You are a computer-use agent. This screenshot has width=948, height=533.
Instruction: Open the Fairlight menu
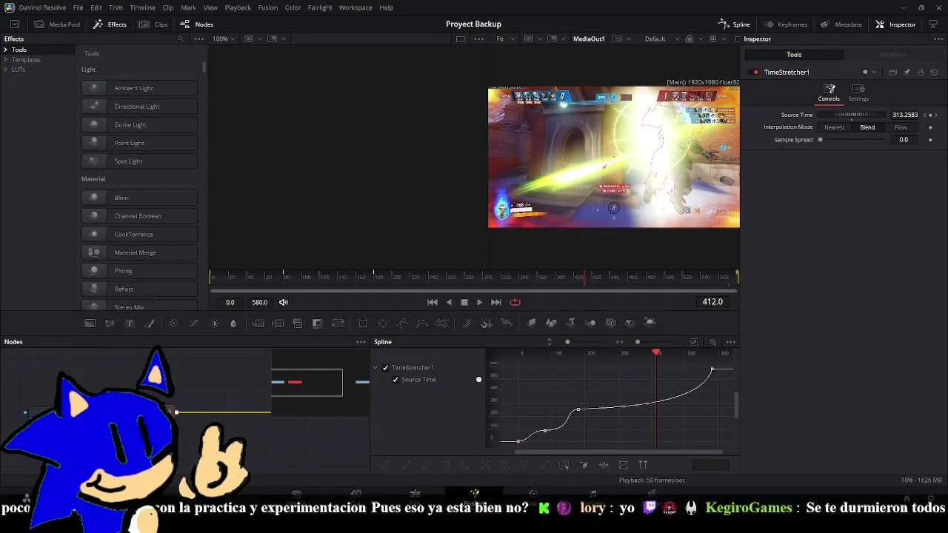tap(320, 7)
